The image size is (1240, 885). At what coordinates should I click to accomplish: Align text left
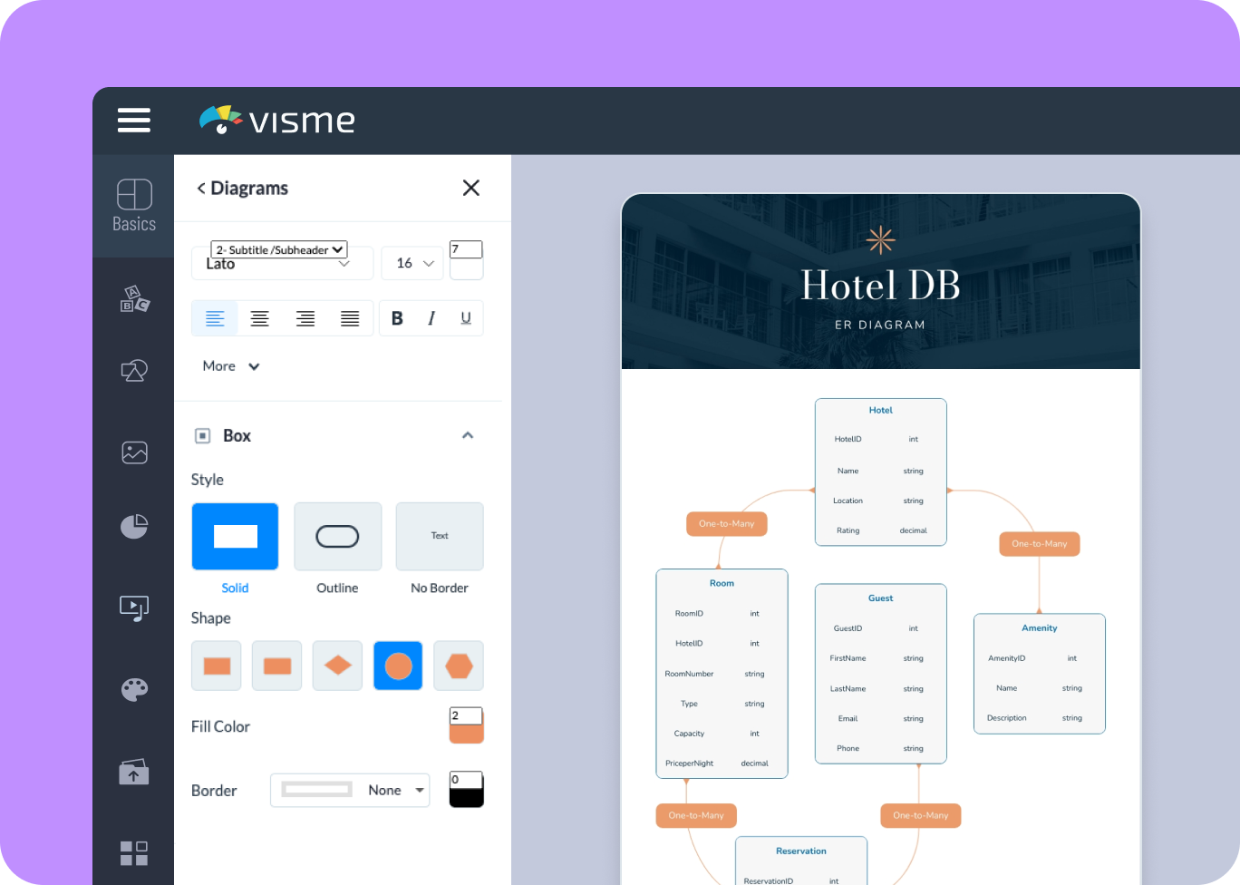click(215, 318)
